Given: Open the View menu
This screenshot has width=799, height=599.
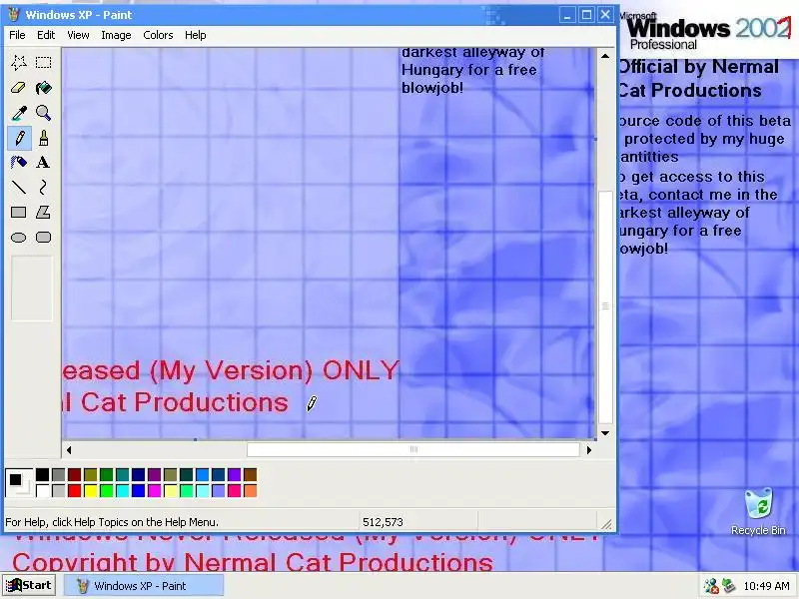Looking at the screenshot, I should (x=78, y=35).
